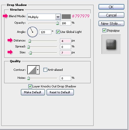
Task: Click the style preview thumbnail
Action: point(111,44)
